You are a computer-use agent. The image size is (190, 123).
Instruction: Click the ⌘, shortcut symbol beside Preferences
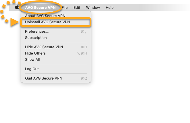[x=83, y=32]
